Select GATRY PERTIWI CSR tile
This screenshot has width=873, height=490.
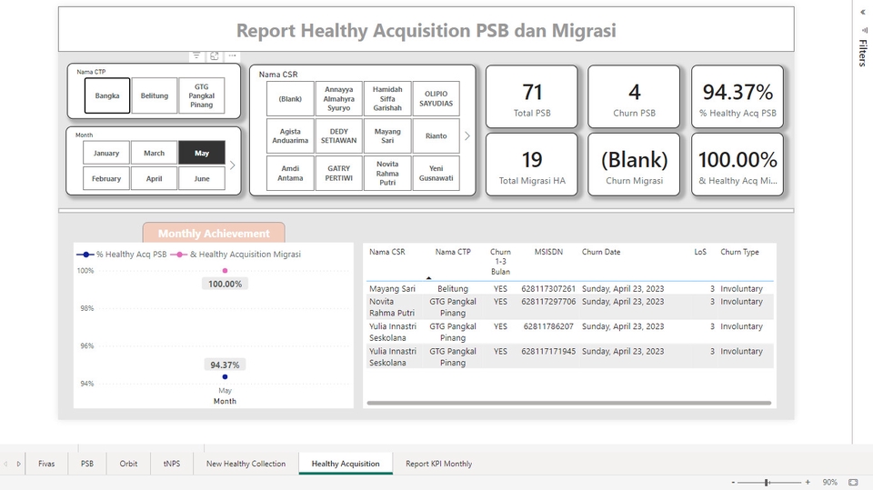pos(338,173)
